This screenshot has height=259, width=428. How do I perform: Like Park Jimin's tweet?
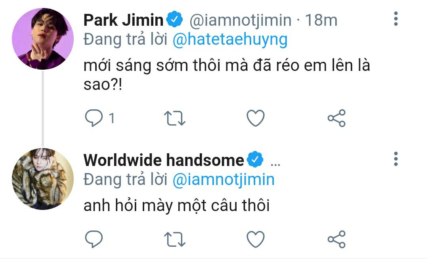tap(256, 118)
